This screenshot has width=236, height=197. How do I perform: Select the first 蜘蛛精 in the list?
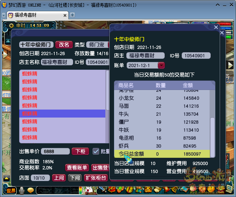point(62,74)
